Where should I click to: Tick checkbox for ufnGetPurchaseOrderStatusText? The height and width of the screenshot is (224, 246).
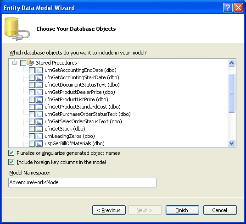[x=32, y=114]
